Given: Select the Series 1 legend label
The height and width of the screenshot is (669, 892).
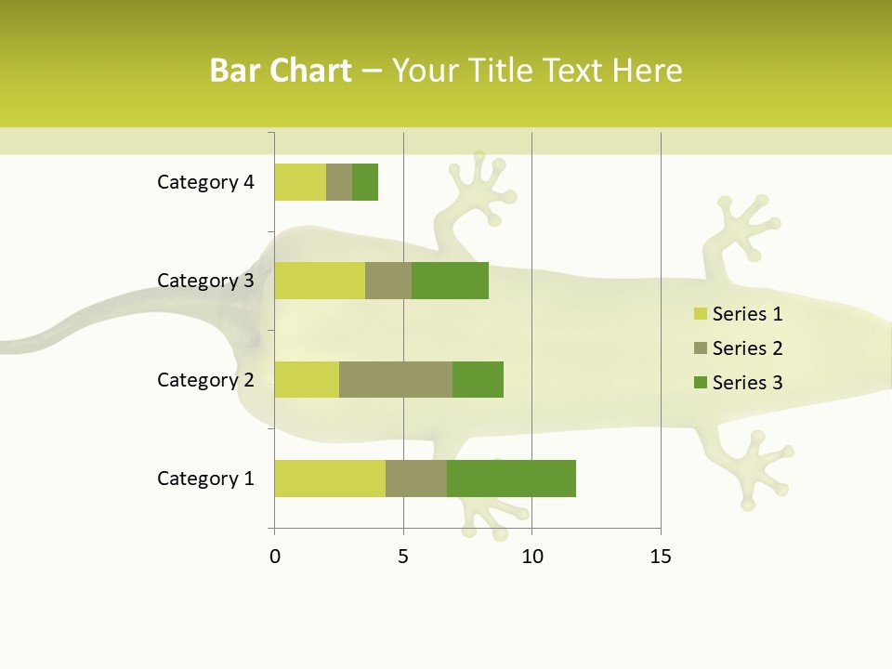Looking at the screenshot, I should pos(747,313).
